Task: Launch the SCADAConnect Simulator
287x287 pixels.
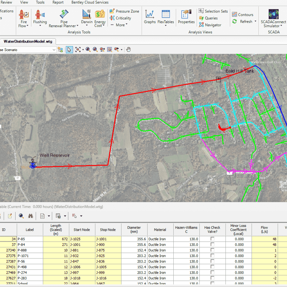Action: tap(273, 18)
